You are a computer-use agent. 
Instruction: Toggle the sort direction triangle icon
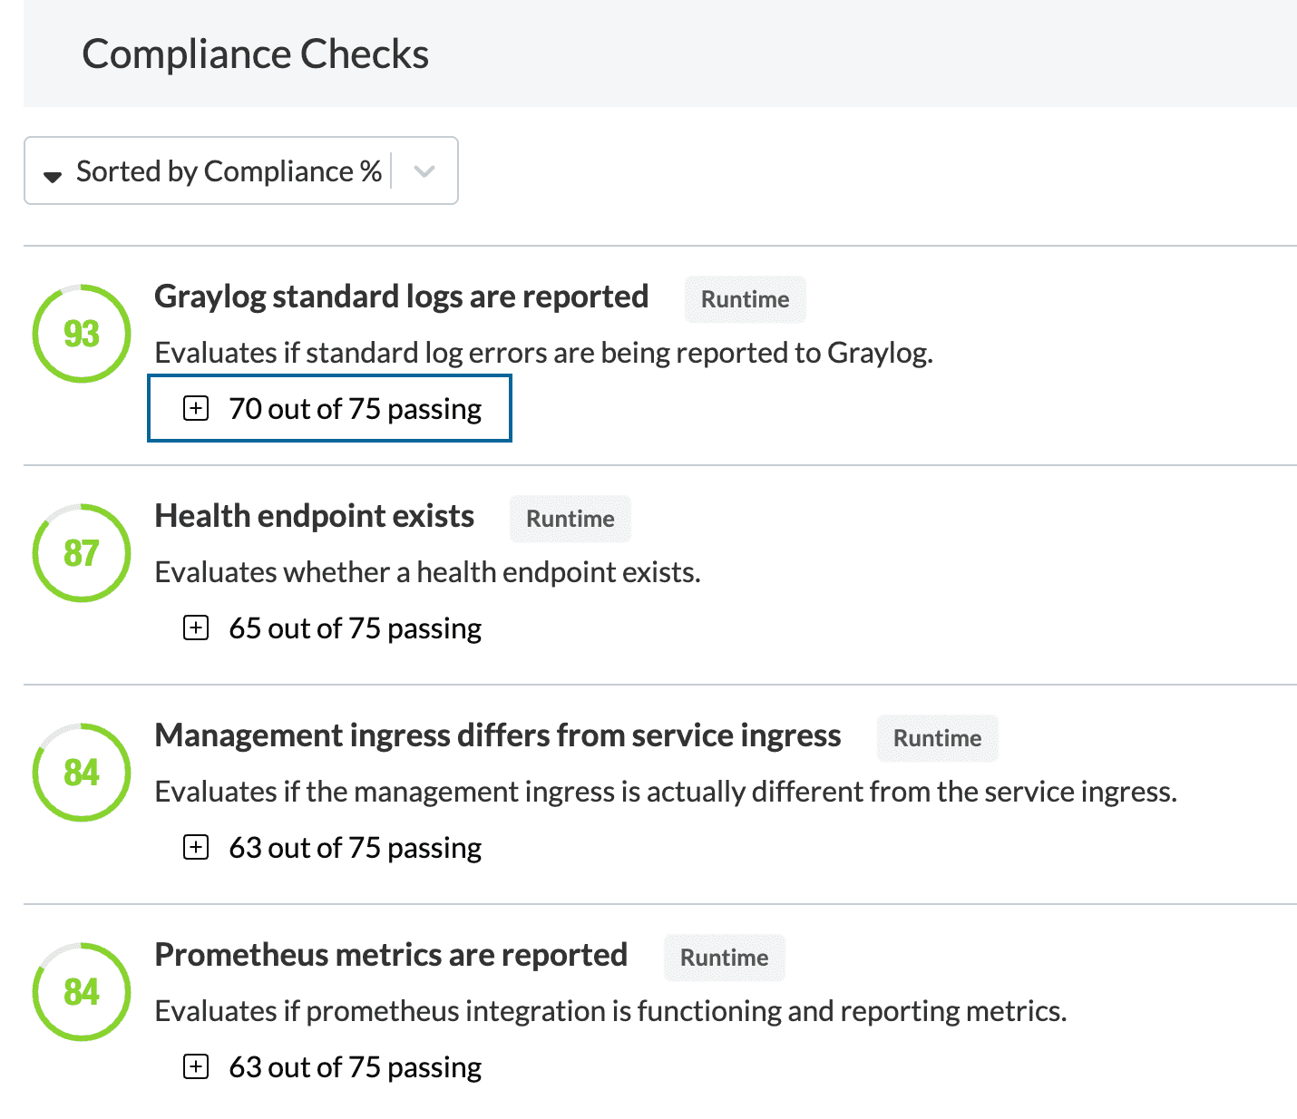(x=53, y=175)
